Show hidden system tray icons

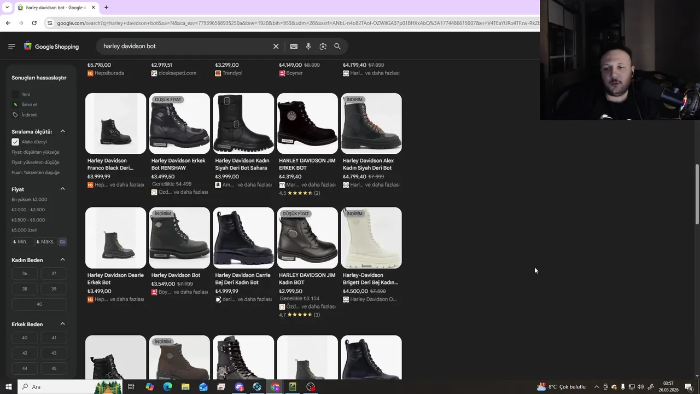(597, 387)
